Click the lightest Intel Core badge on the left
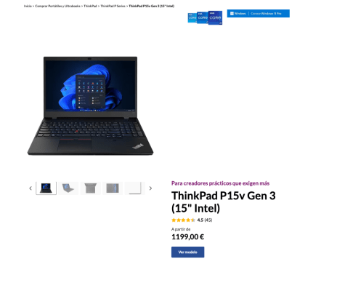This screenshot has width=345, height=291. tap(192, 18)
